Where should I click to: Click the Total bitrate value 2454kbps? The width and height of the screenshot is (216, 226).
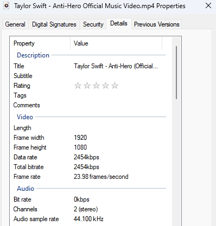pos(86,167)
